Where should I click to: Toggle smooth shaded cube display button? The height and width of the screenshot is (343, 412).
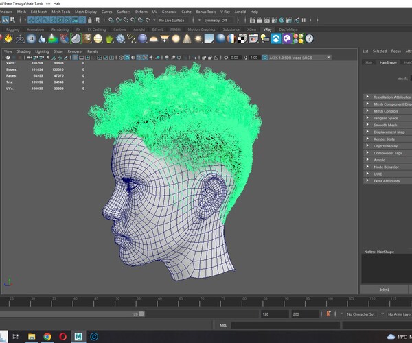127,58
